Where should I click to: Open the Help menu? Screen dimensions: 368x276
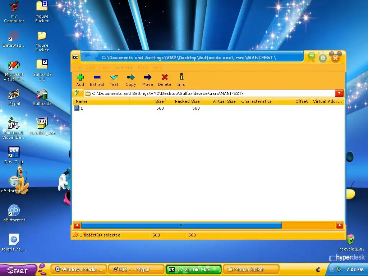157,67
